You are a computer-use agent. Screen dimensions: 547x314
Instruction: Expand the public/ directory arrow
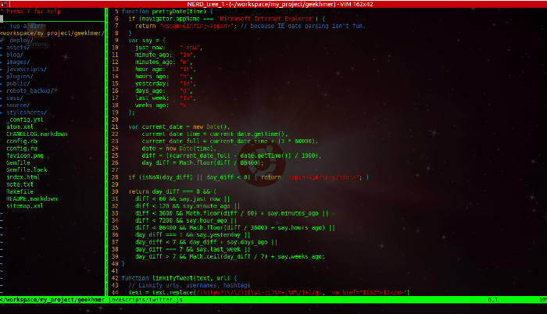tap(2, 84)
